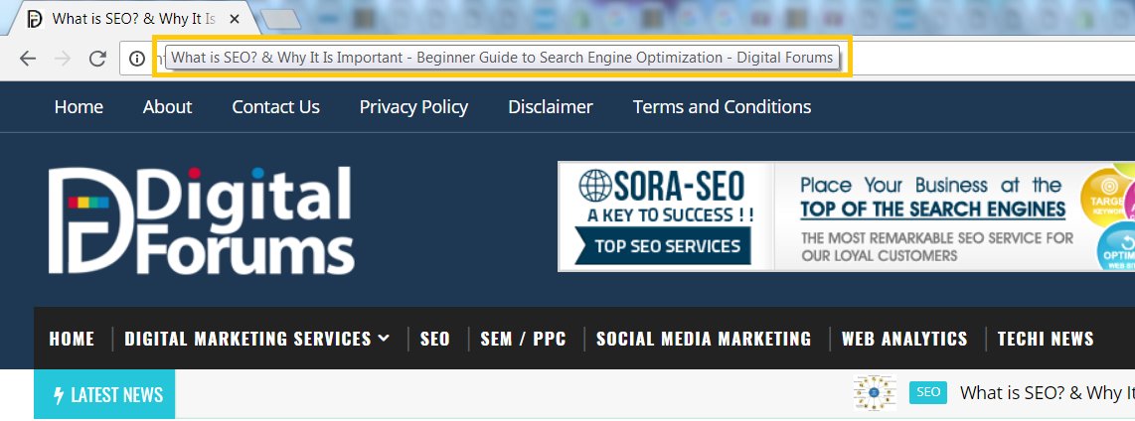Open the site information icon

point(137,59)
